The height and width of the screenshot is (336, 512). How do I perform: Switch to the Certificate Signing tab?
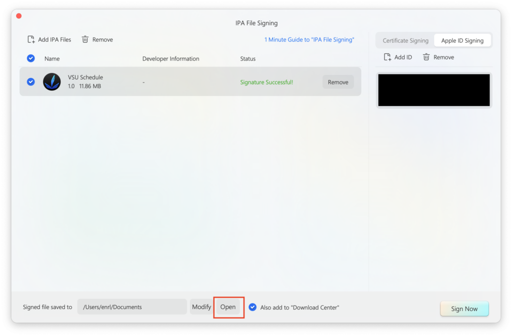tap(405, 40)
